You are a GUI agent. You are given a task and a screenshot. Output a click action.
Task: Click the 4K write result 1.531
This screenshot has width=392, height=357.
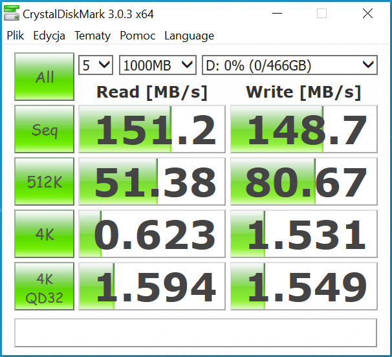click(x=304, y=233)
